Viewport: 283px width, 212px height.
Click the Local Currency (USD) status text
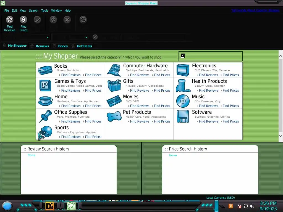pyautogui.click(x=220, y=198)
